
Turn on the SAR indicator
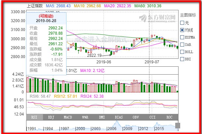182,45
